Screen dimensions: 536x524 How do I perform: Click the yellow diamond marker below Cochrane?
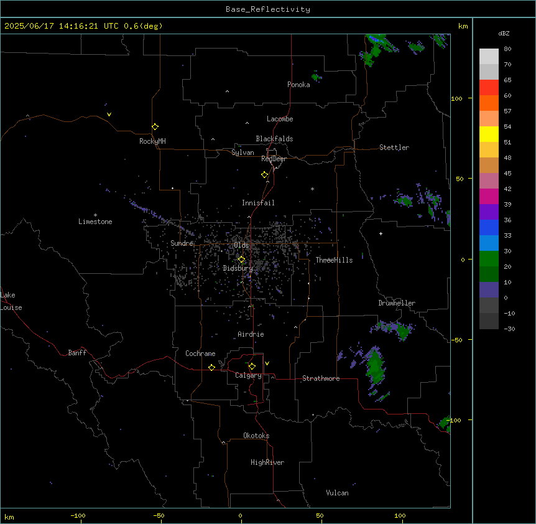[211, 367]
